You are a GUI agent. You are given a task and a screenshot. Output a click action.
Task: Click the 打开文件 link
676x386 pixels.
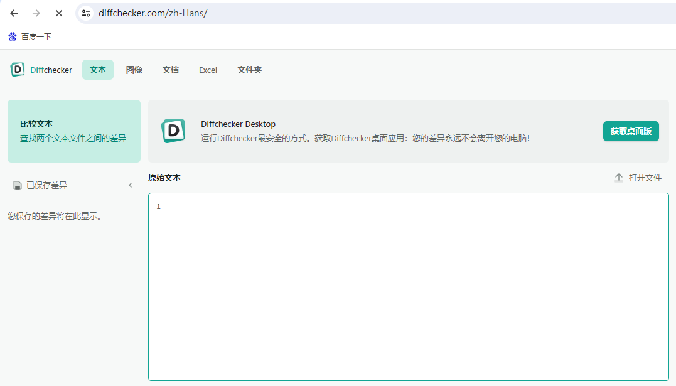(645, 178)
